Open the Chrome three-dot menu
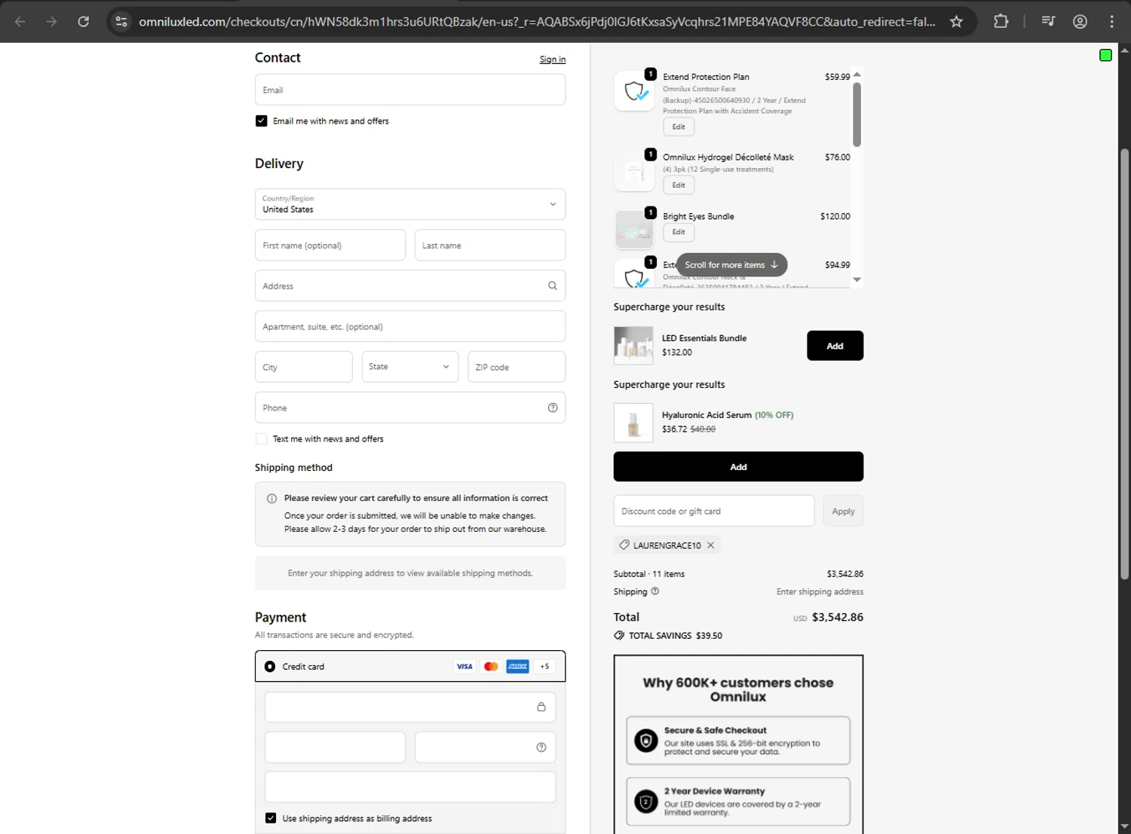 (1111, 21)
